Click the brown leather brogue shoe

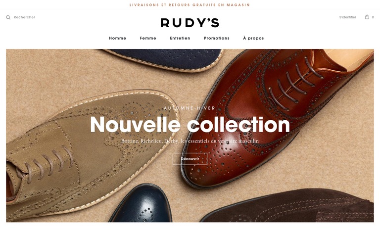click(274, 116)
